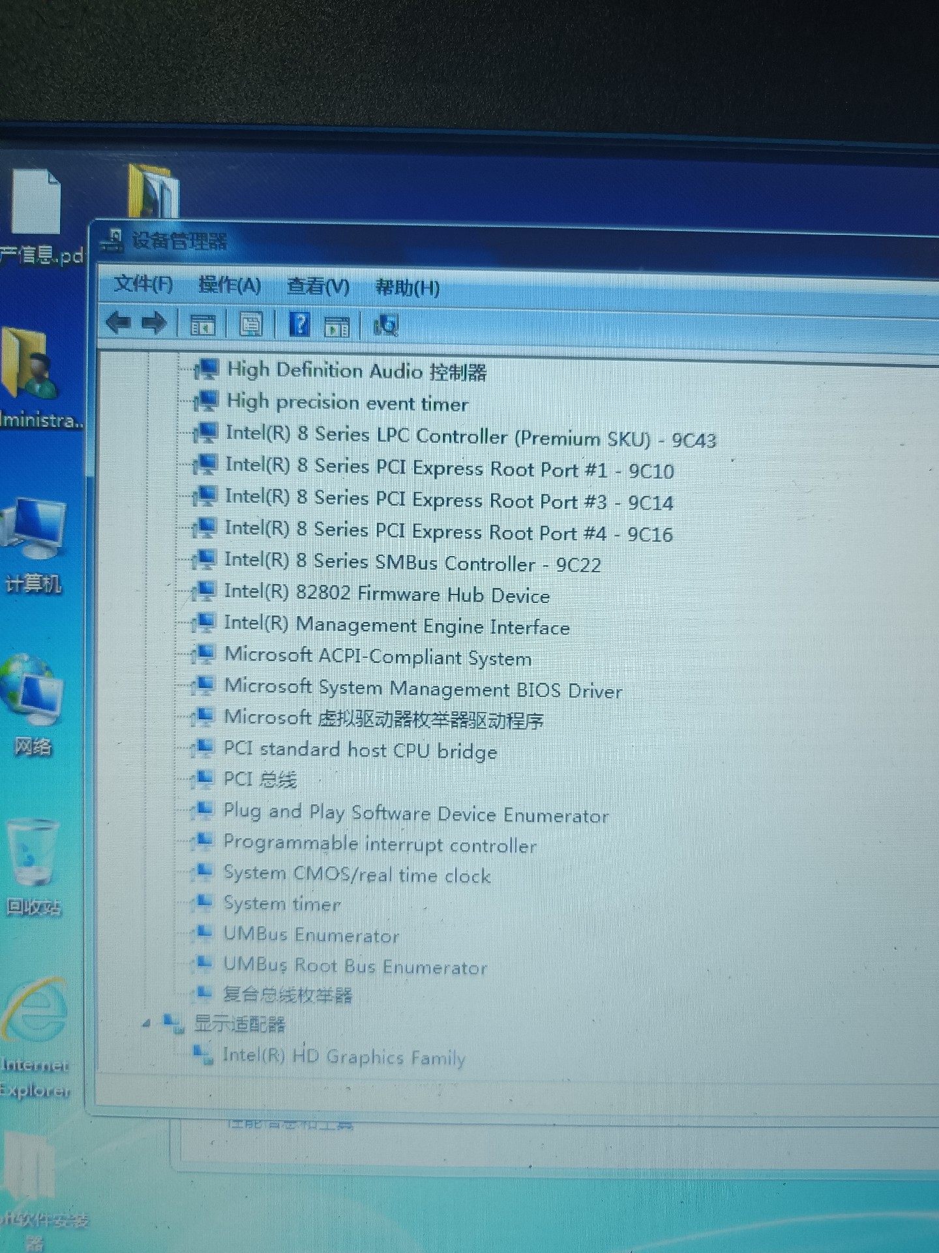939x1253 pixels.
Task: Open the 文件(F) menu
Action: 143,284
